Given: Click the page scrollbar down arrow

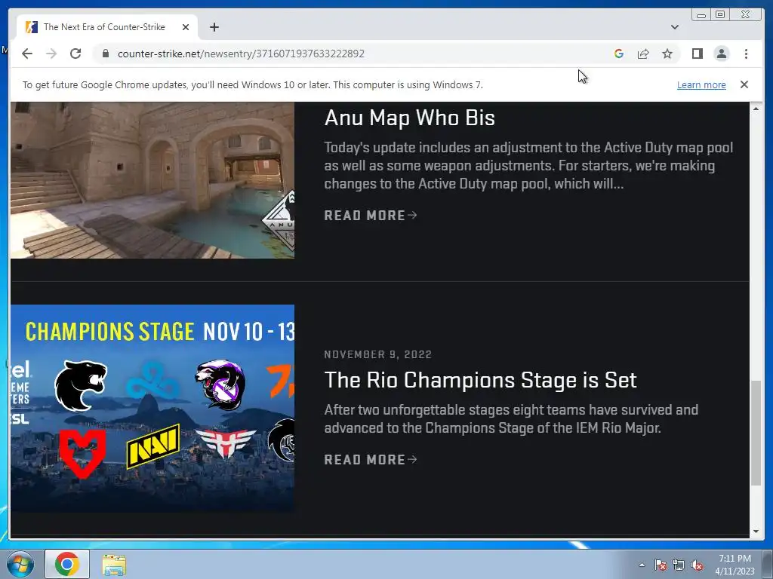Looking at the screenshot, I should (x=756, y=532).
